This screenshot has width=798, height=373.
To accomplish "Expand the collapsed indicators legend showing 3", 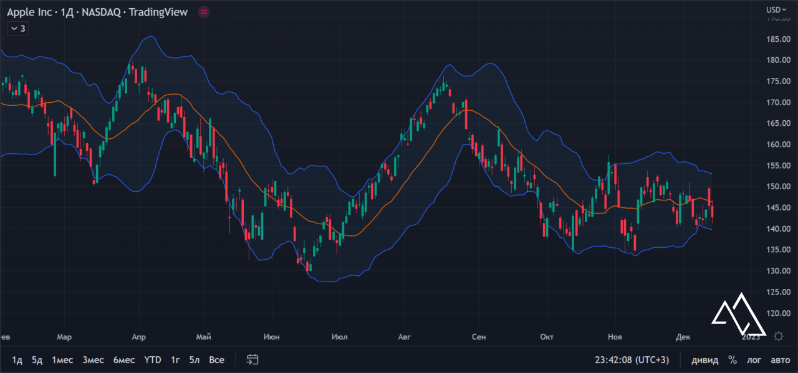I will pos(17,28).
